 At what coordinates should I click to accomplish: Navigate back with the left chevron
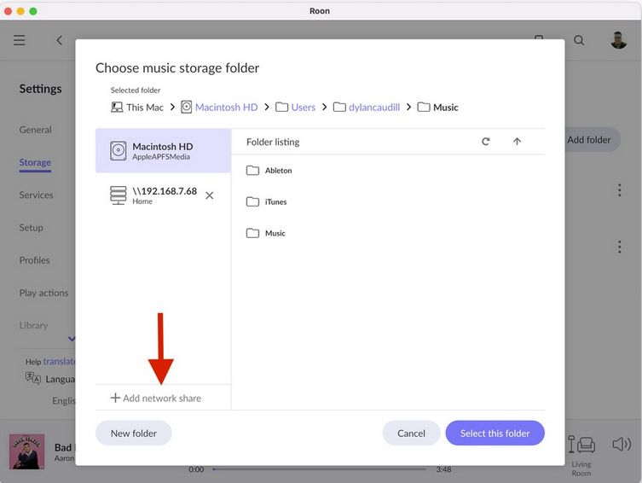click(60, 40)
